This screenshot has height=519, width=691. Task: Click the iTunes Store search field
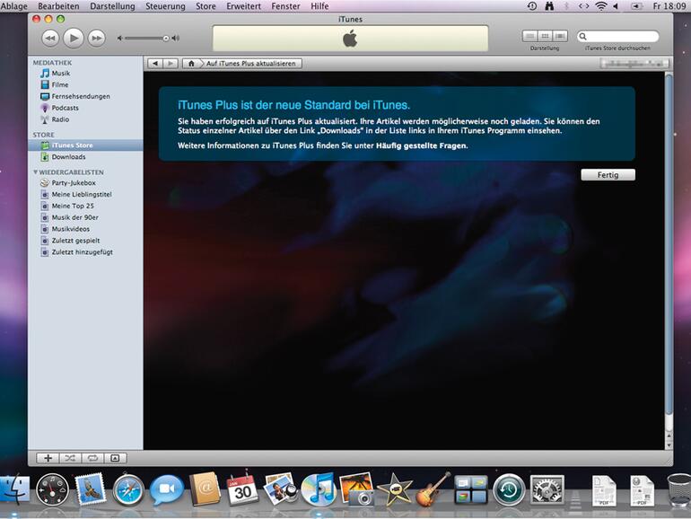click(x=617, y=36)
